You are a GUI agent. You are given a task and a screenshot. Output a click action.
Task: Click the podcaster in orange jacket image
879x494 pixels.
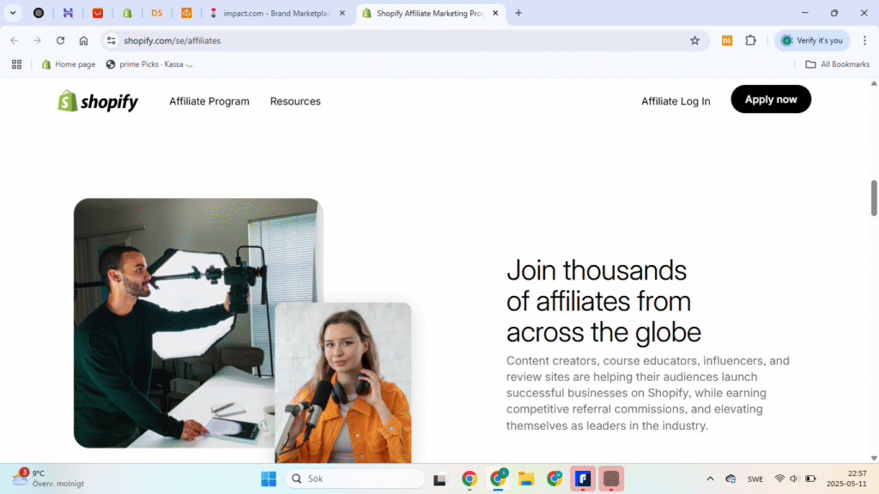[x=343, y=383]
